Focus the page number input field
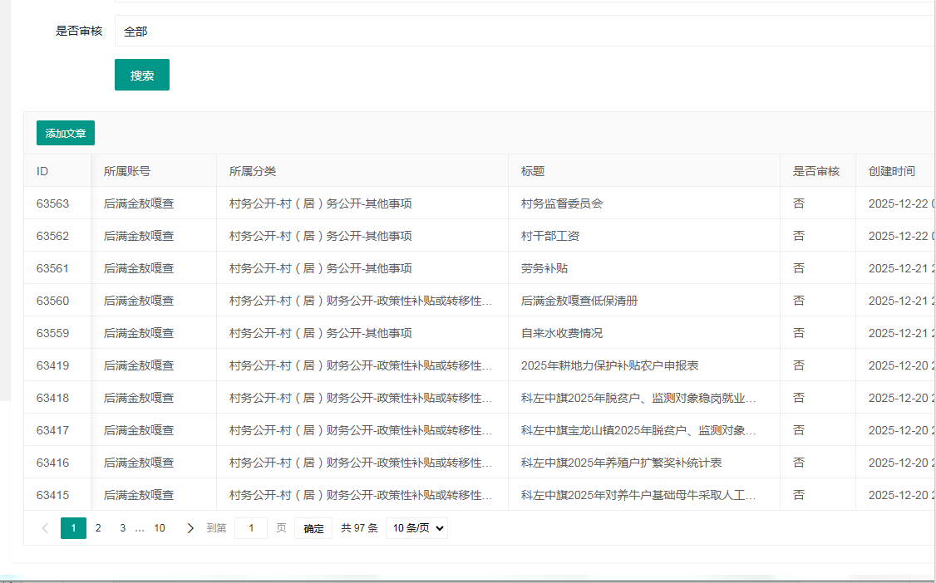 251,528
